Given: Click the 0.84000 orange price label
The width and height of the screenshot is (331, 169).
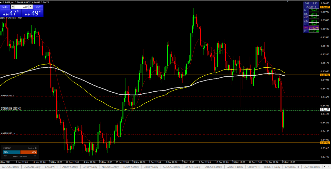Looking at the screenshot, I should pos(325,143).
